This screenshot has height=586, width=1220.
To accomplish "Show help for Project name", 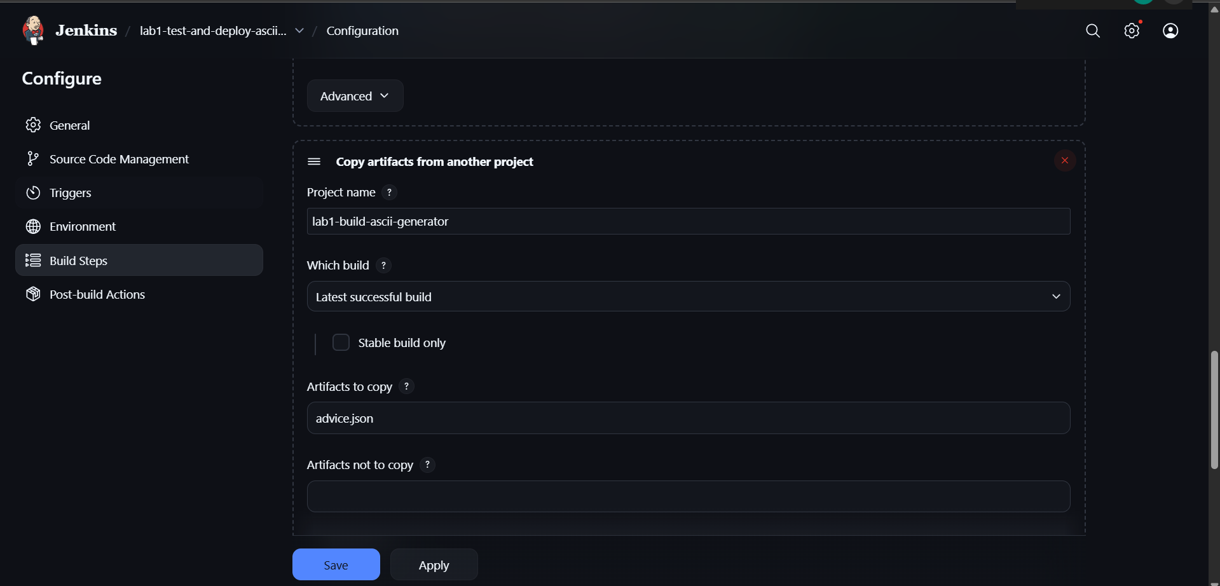I will pos(390,192).
